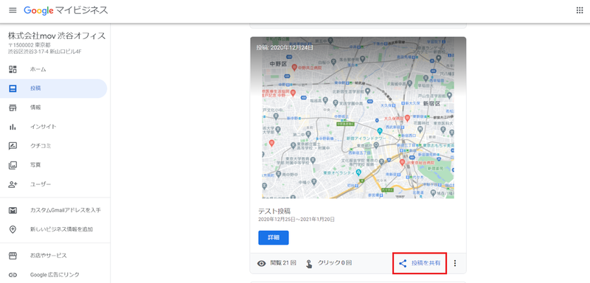Click the クチコミ reviews icon
Image resolution: width=590 pixels, height=283 pixels.
click(x=13, y=146)
